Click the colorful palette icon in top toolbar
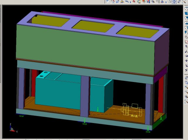 (x=139, y=1)
